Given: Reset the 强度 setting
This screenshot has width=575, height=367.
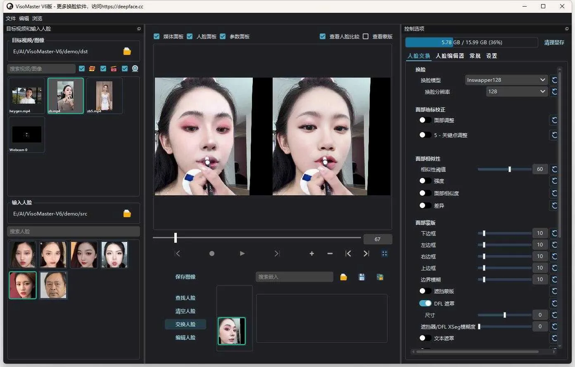Looking at the screenshot, I should tap(554, 181).
